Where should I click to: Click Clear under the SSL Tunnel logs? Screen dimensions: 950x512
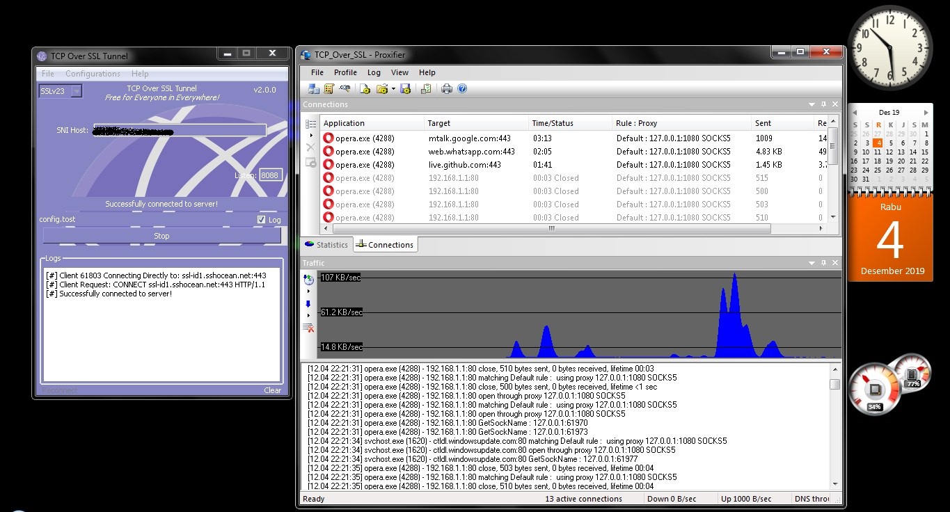(x=273, y=390)
